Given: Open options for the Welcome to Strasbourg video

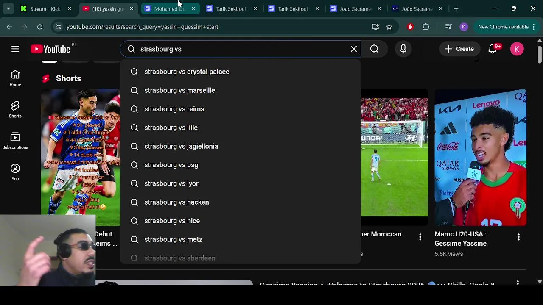Looking at the screenshot, I should click(518, 282).
